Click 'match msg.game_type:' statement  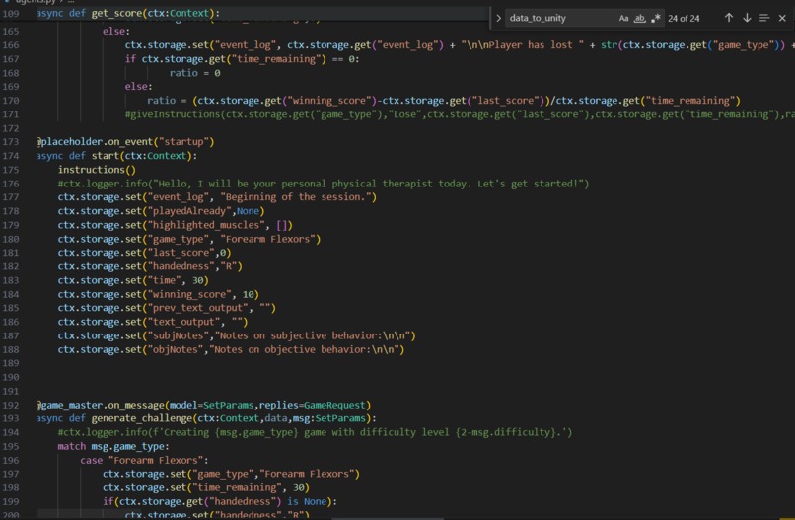click(x=113, y=446)
